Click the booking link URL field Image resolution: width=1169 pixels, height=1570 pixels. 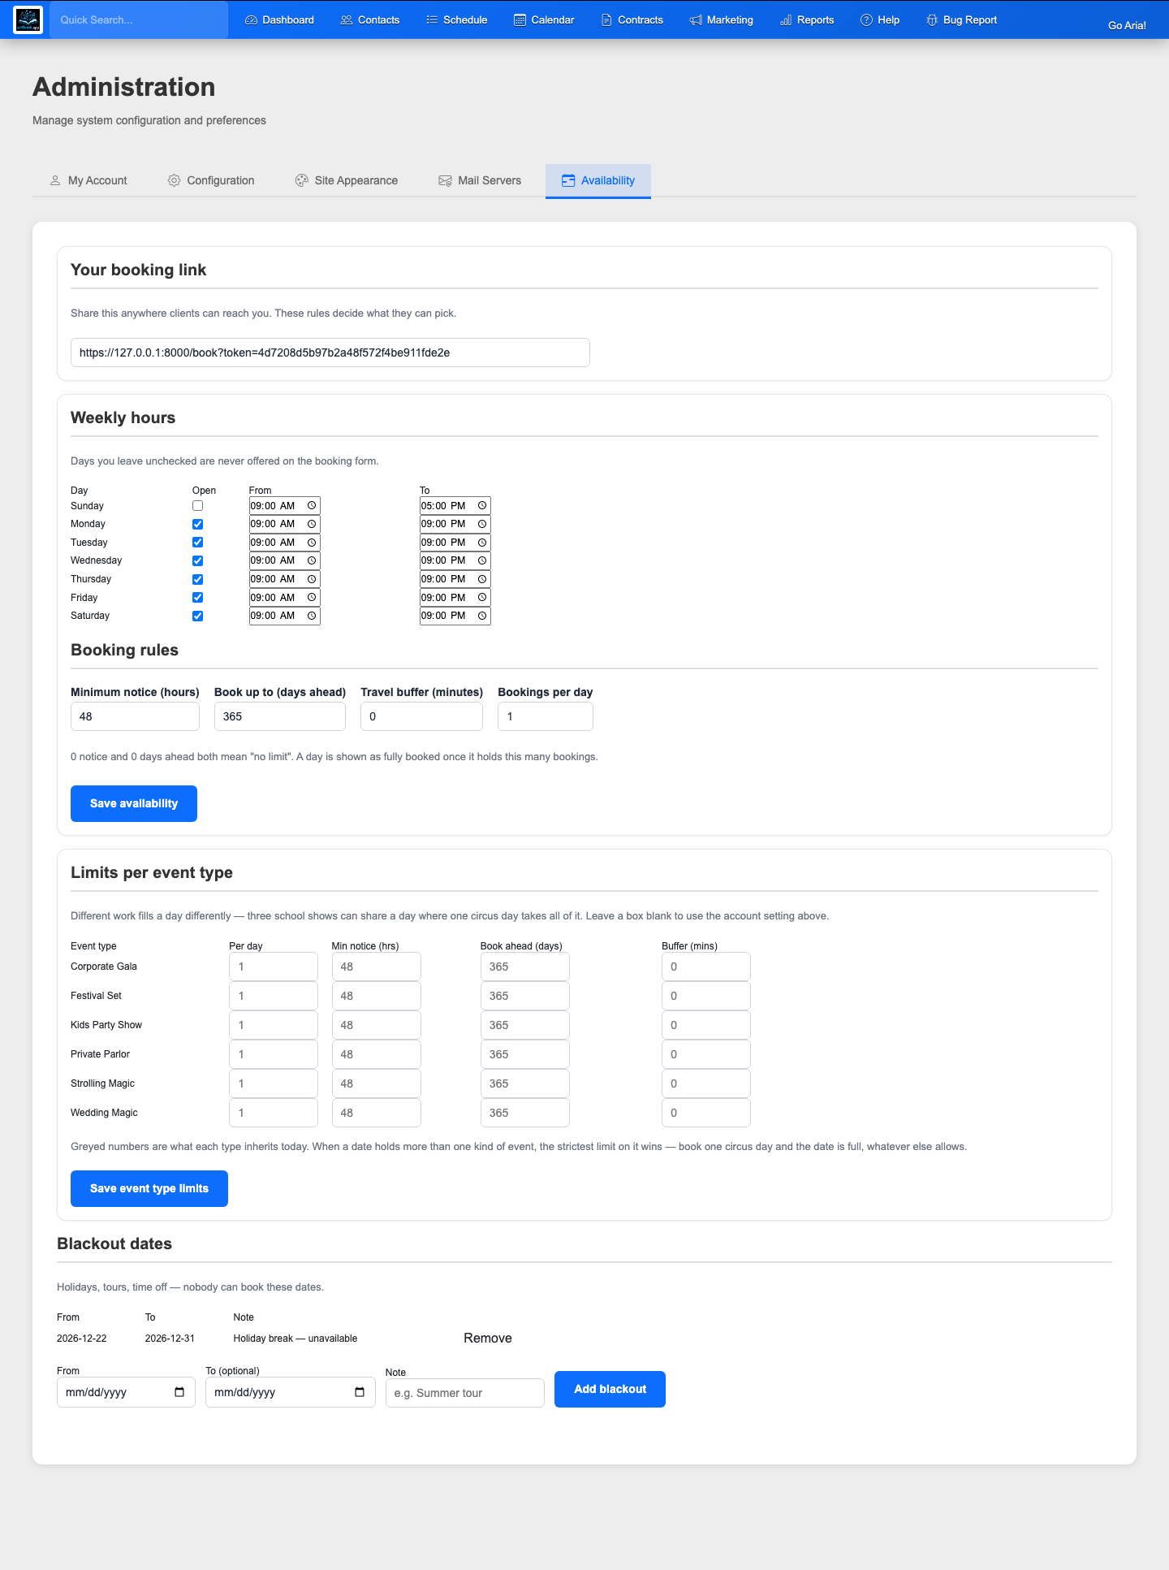(x=330, y=352)
